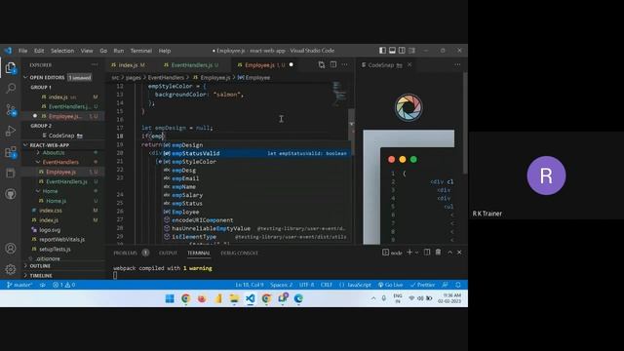The width and height of the screenshot is (624, 351).
Task: Click Go Live in the status bar
Action: [390, 285]
